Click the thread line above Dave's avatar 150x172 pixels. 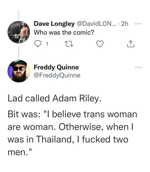coord(19,14)
